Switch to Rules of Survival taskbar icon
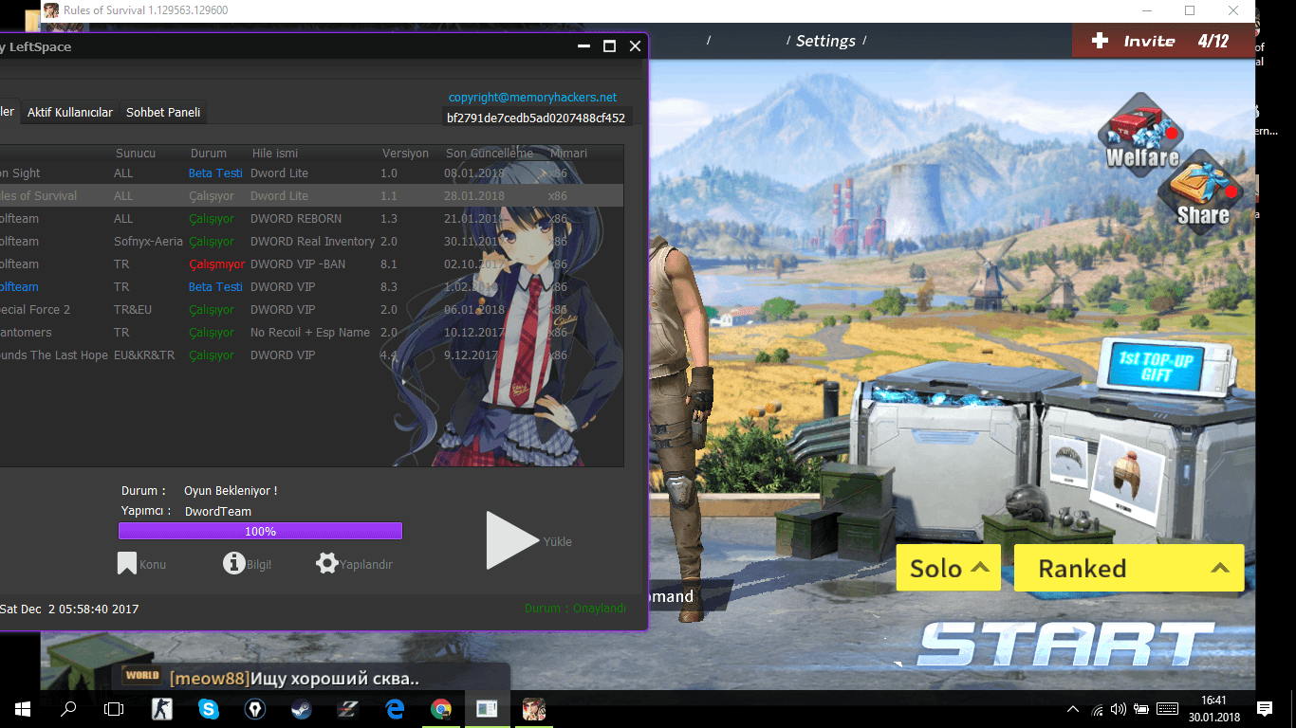 (x=533, y=708)
